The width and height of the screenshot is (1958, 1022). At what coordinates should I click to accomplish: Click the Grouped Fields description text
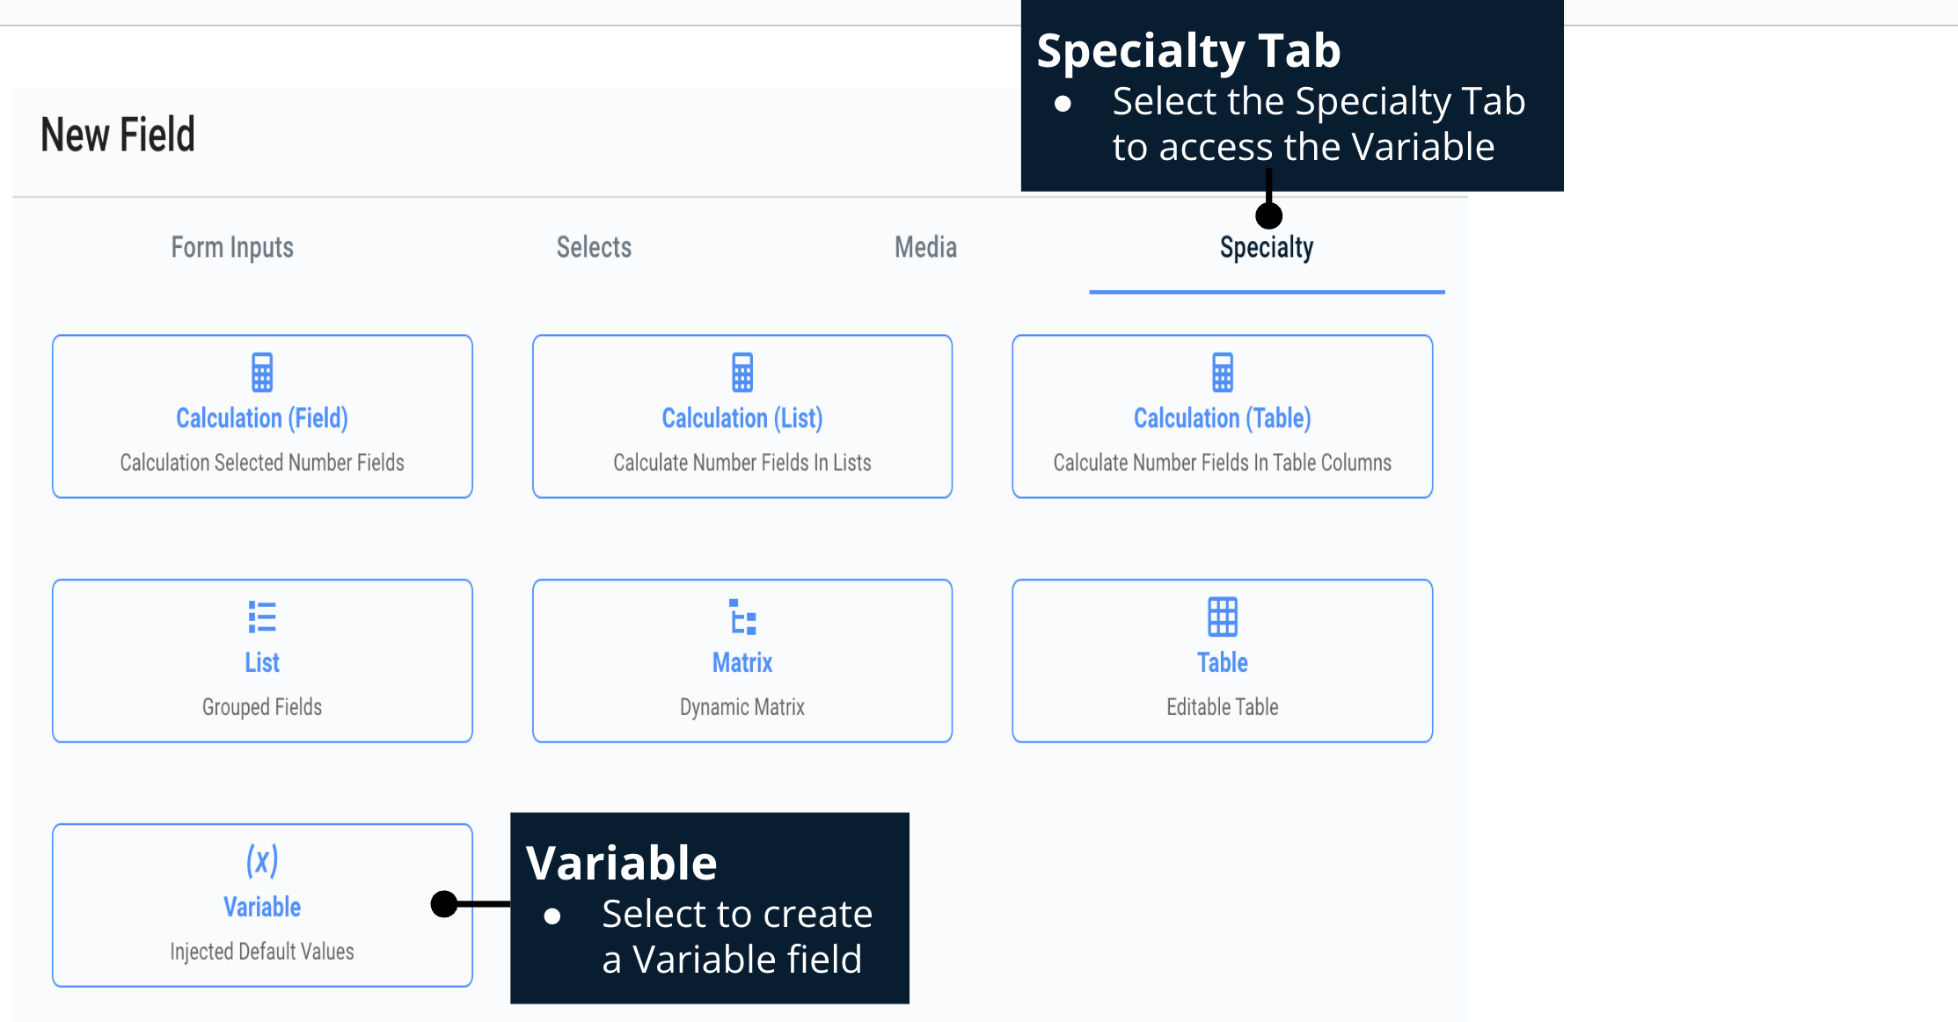tap(262, 707)
